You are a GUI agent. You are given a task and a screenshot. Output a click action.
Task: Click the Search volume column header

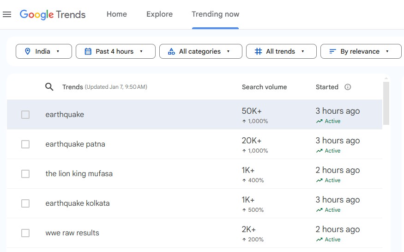click(x=265, y=87)
